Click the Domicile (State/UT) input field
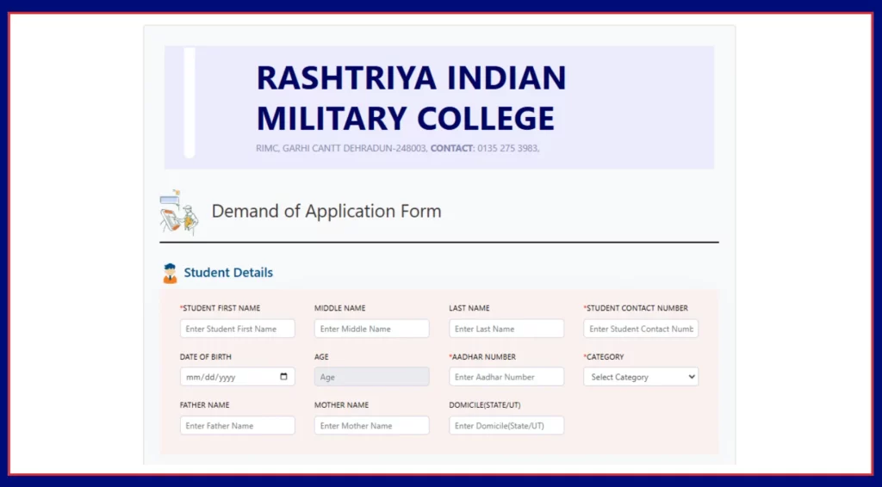 coord(506,426)
